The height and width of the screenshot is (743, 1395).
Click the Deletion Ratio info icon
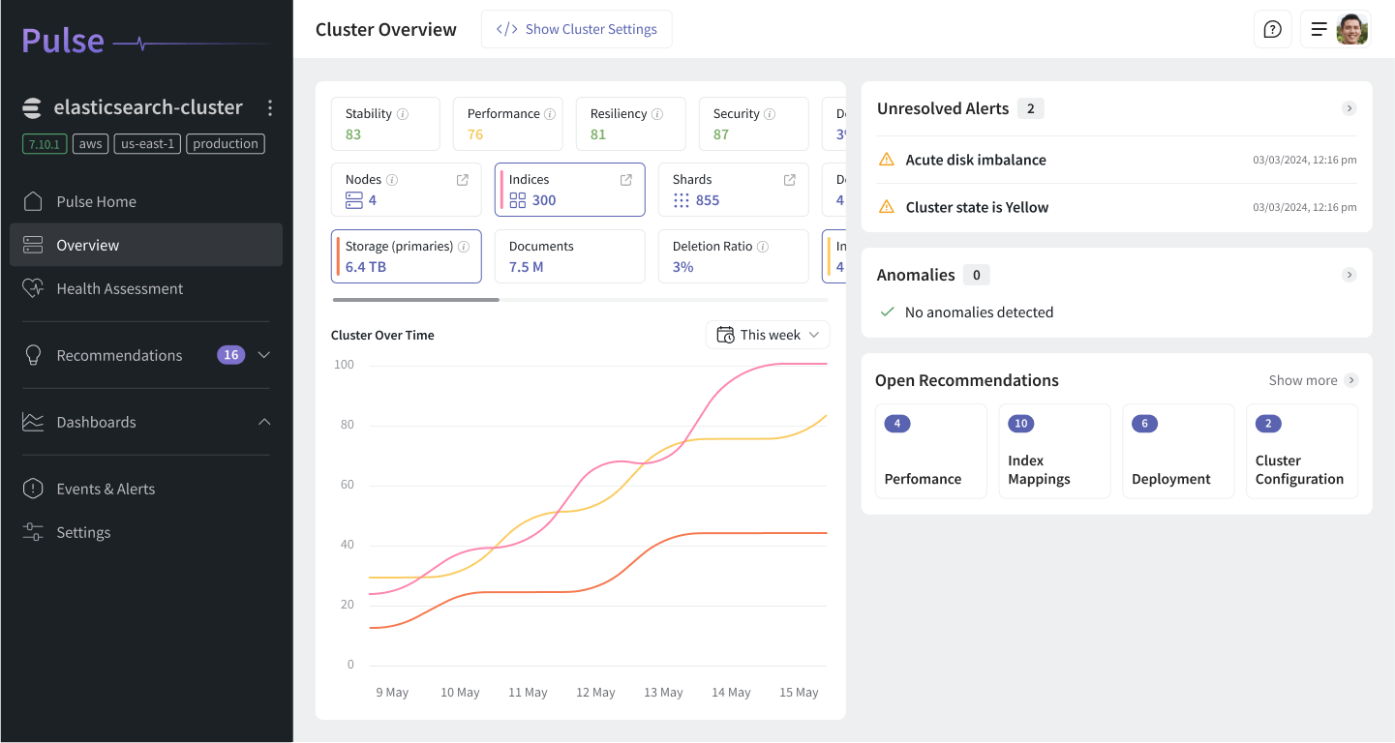[x=763, y=247]
